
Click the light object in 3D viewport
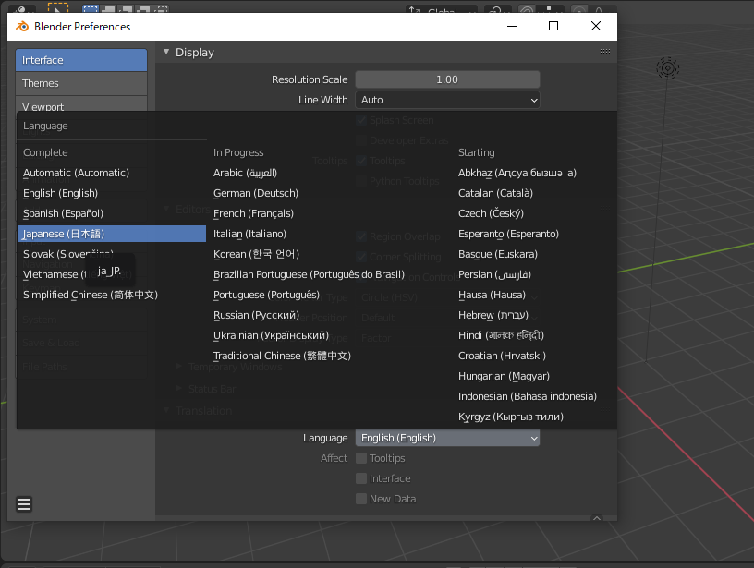click(667, 68)
